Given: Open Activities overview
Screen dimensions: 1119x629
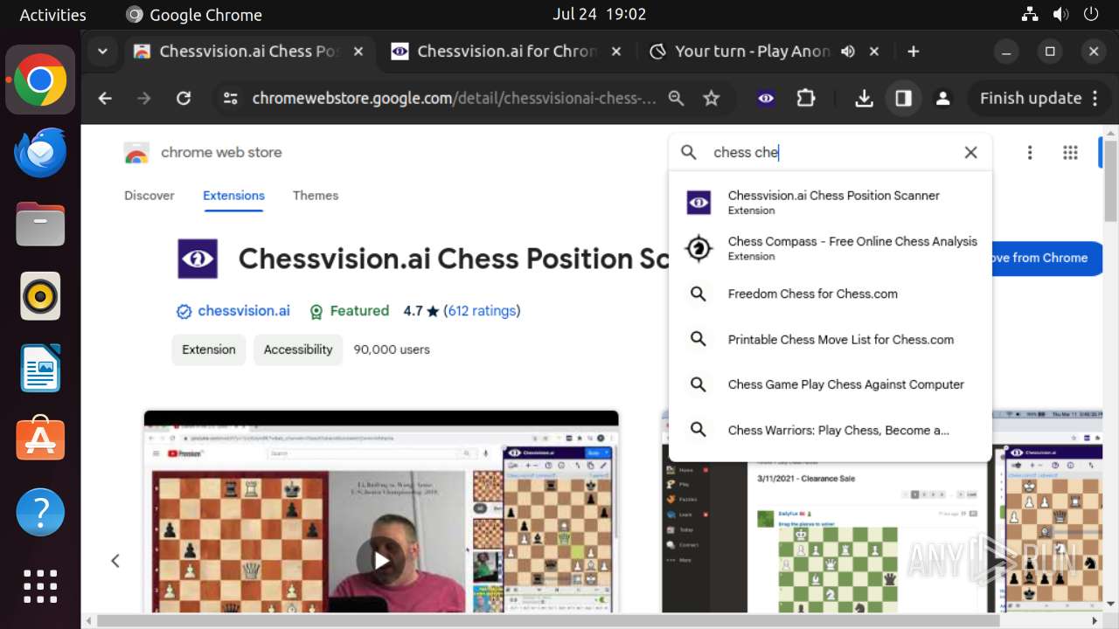Looking at the screenshot, I should tap(52, 15).
